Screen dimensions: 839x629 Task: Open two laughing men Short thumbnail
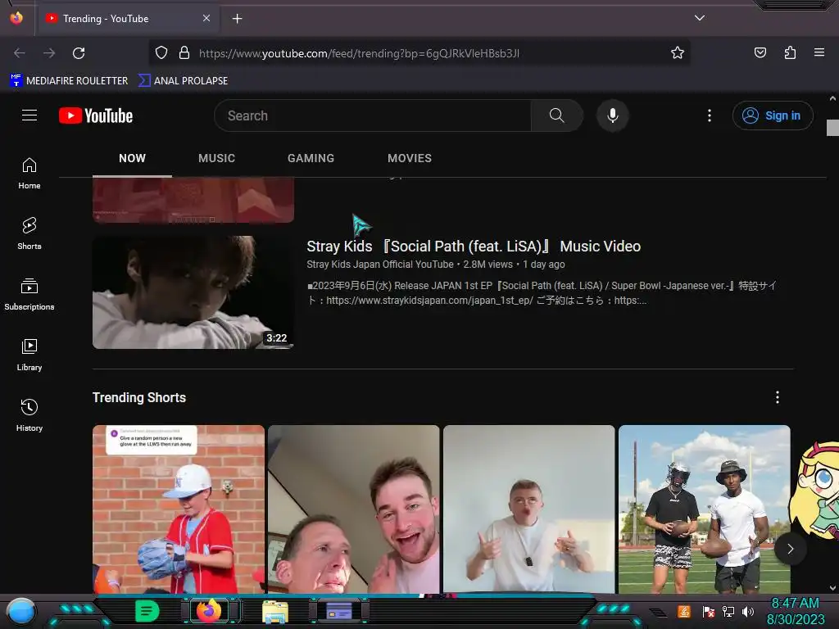(x=354, y=509)
